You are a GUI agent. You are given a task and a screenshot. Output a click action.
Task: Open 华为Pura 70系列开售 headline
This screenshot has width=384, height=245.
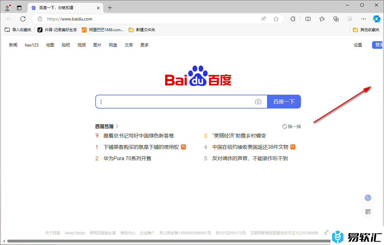127,159
